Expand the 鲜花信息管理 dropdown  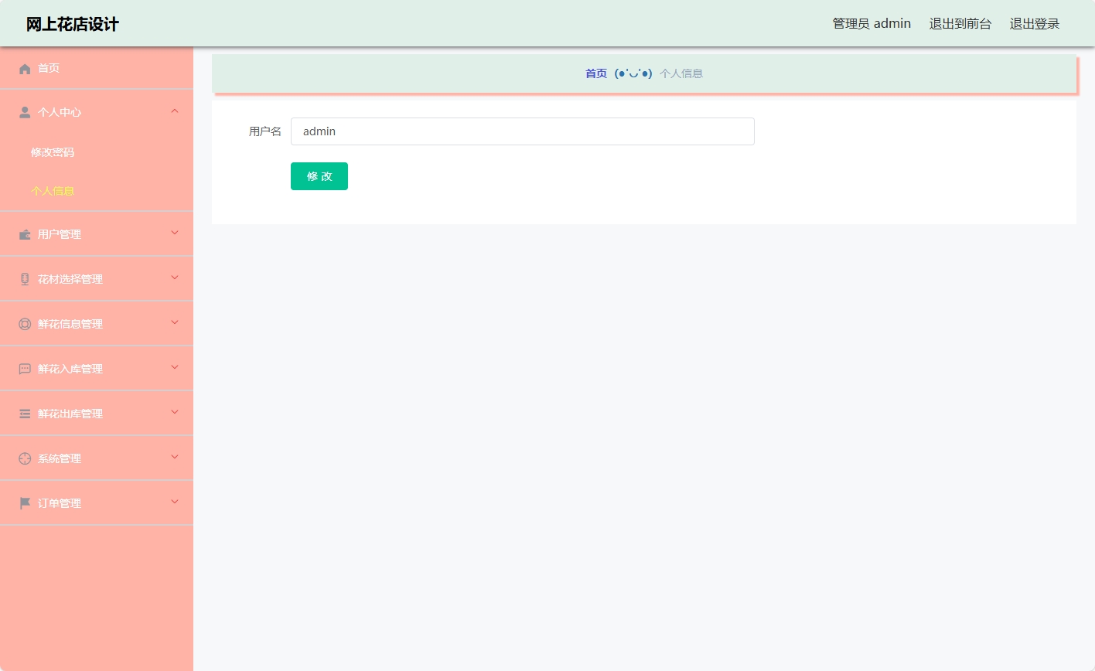(x=174, y=323)
